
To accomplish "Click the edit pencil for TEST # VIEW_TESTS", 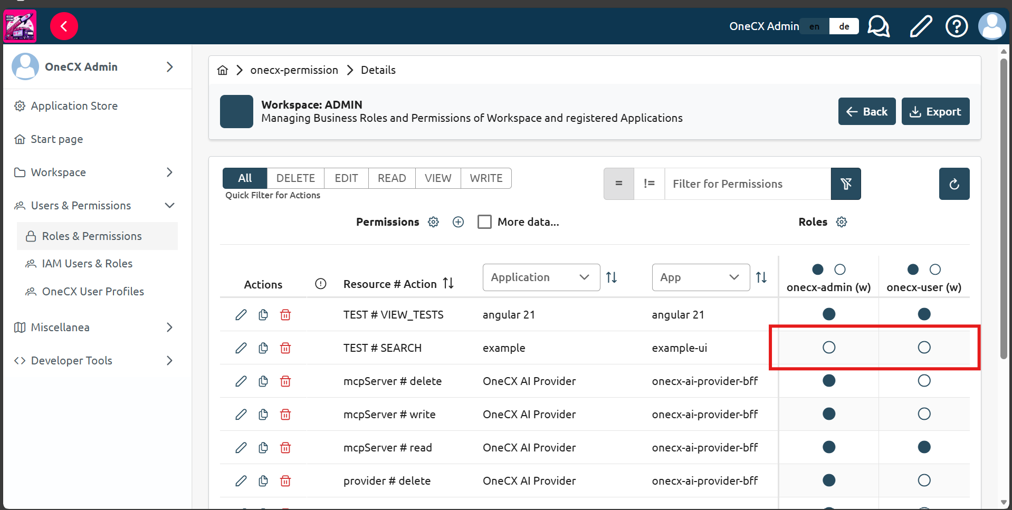I will [241, 315].
